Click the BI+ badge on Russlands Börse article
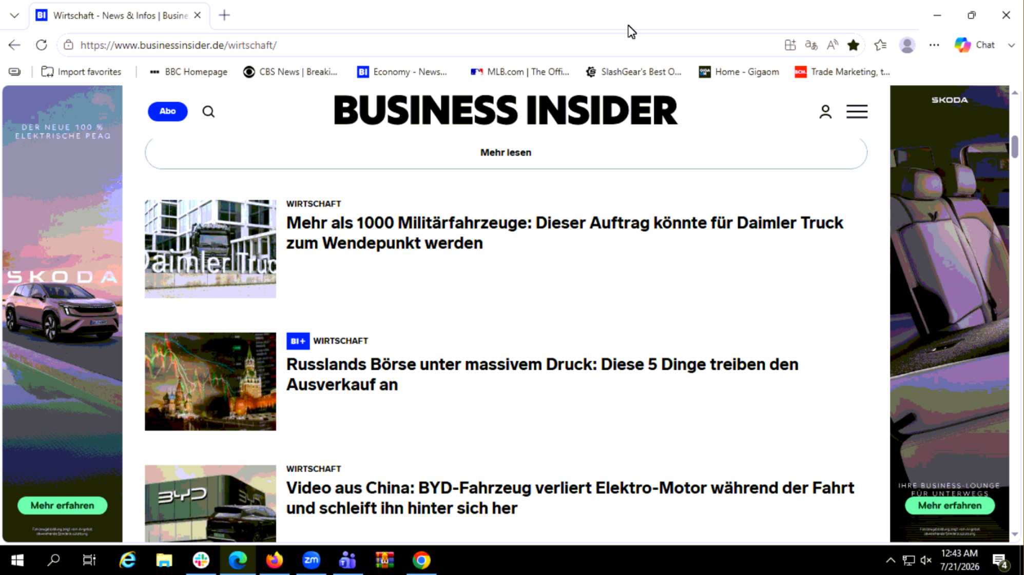Screen dimensions: 1024x575 (298, 341)
